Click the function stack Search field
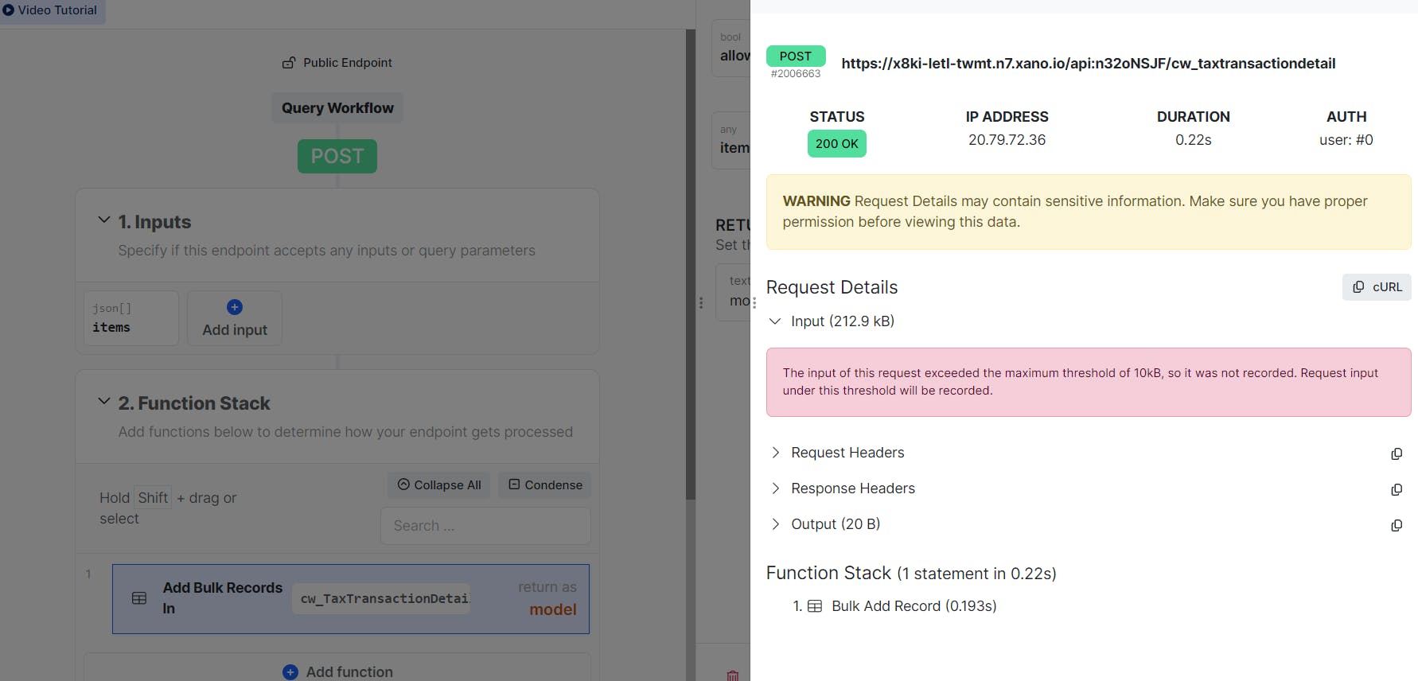 click(485, 526)
